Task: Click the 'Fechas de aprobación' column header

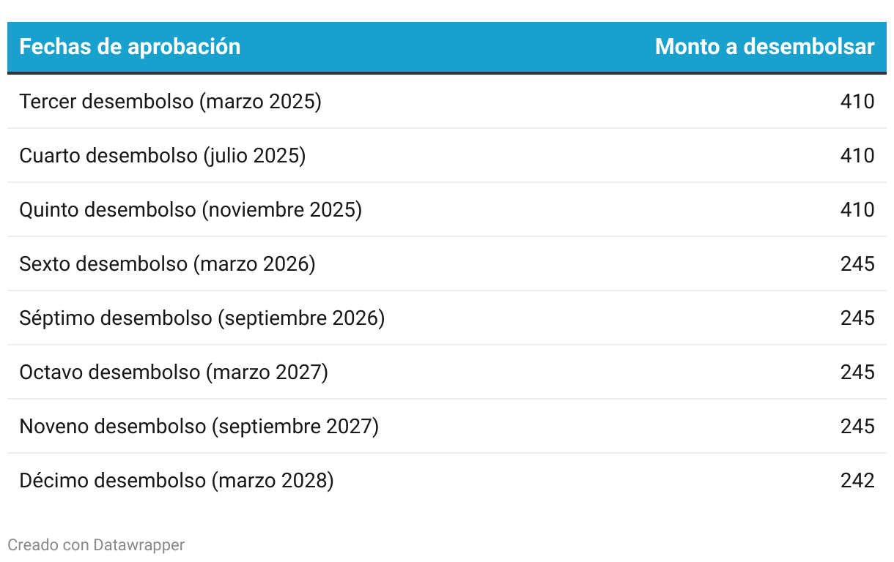Action: pyautogui.click(x=130, y=47)
